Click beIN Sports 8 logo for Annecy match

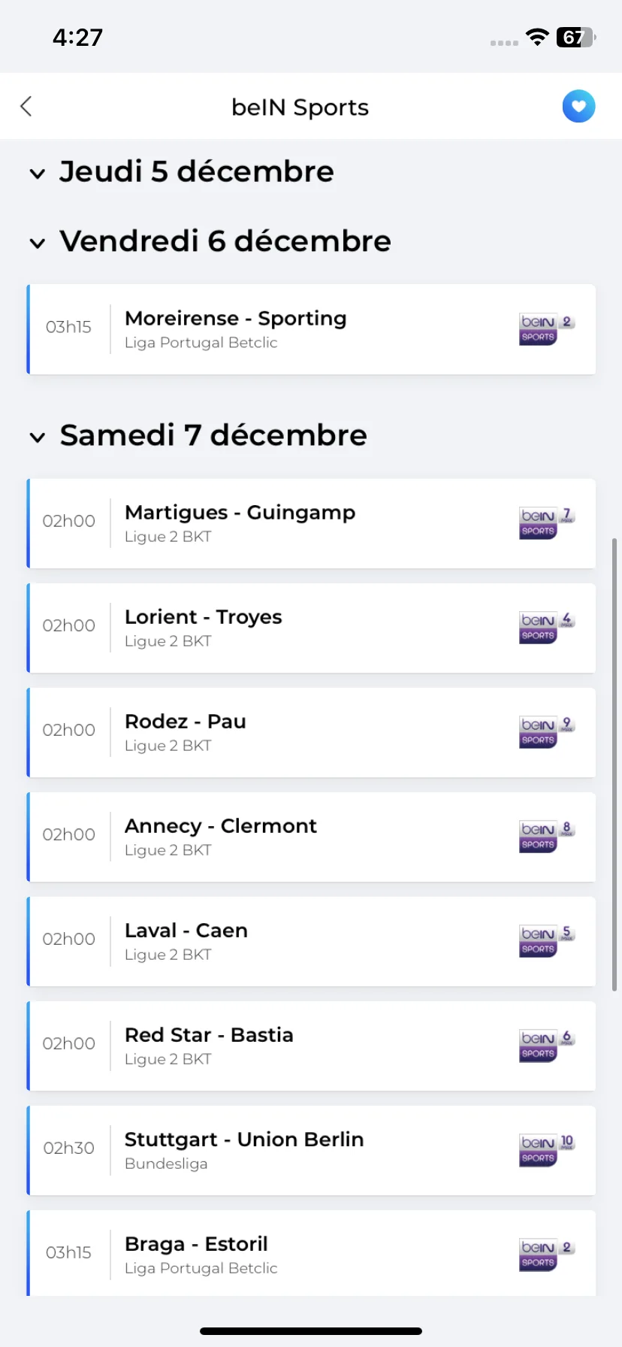[547, 837]
